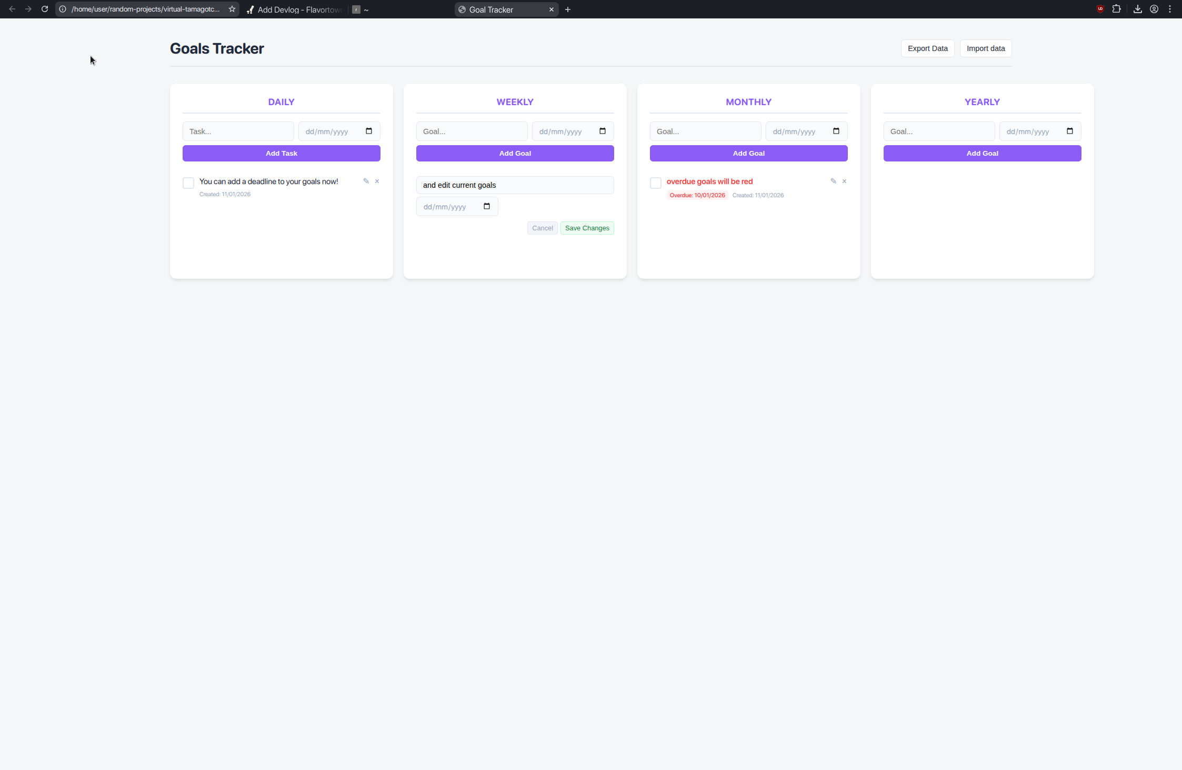Edit the daily deadline goal with pencil icon
1182x770 pixels.
366,181
